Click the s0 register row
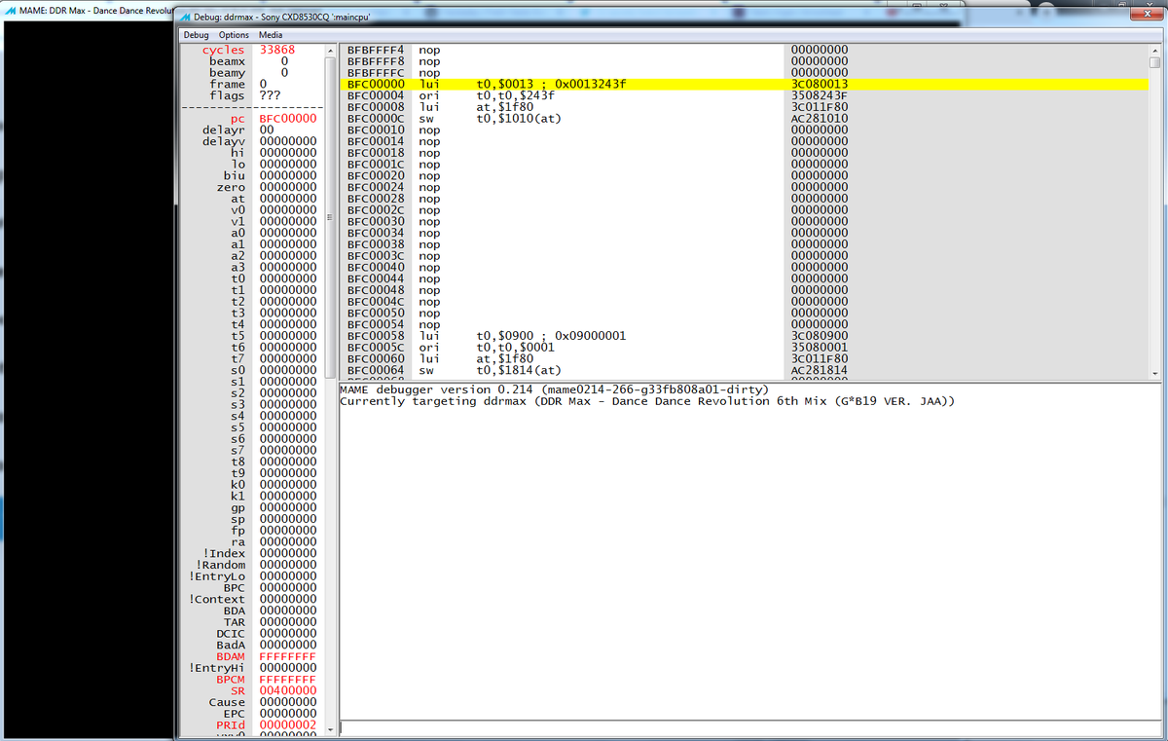Image resolution: width=1168 pixels, height=741 pixels. (x=253, y=370)
